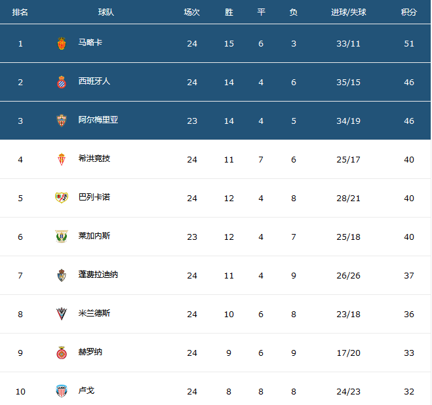Viewport: 432px width, 405px height.
Task: Click the 进球/失球 goals column header
Action: 349,12
